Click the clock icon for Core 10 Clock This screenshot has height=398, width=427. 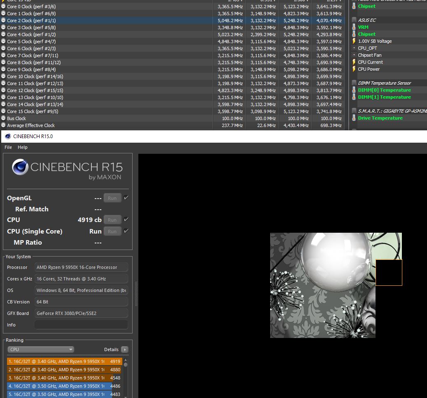click(x=3, y=76)
